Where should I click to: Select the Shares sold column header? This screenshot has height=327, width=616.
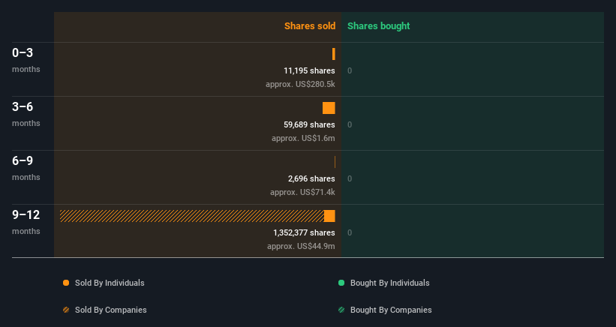(x=310, y=26)
